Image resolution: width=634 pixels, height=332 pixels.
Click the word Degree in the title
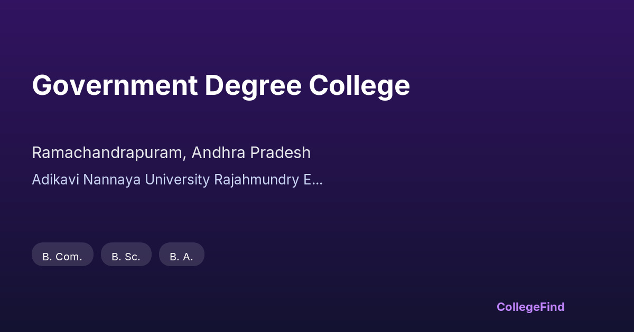click(x=253, y=85)
